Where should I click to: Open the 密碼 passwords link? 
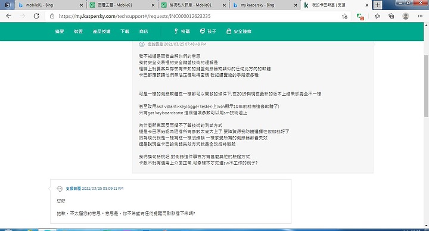(x=182, y=32)
